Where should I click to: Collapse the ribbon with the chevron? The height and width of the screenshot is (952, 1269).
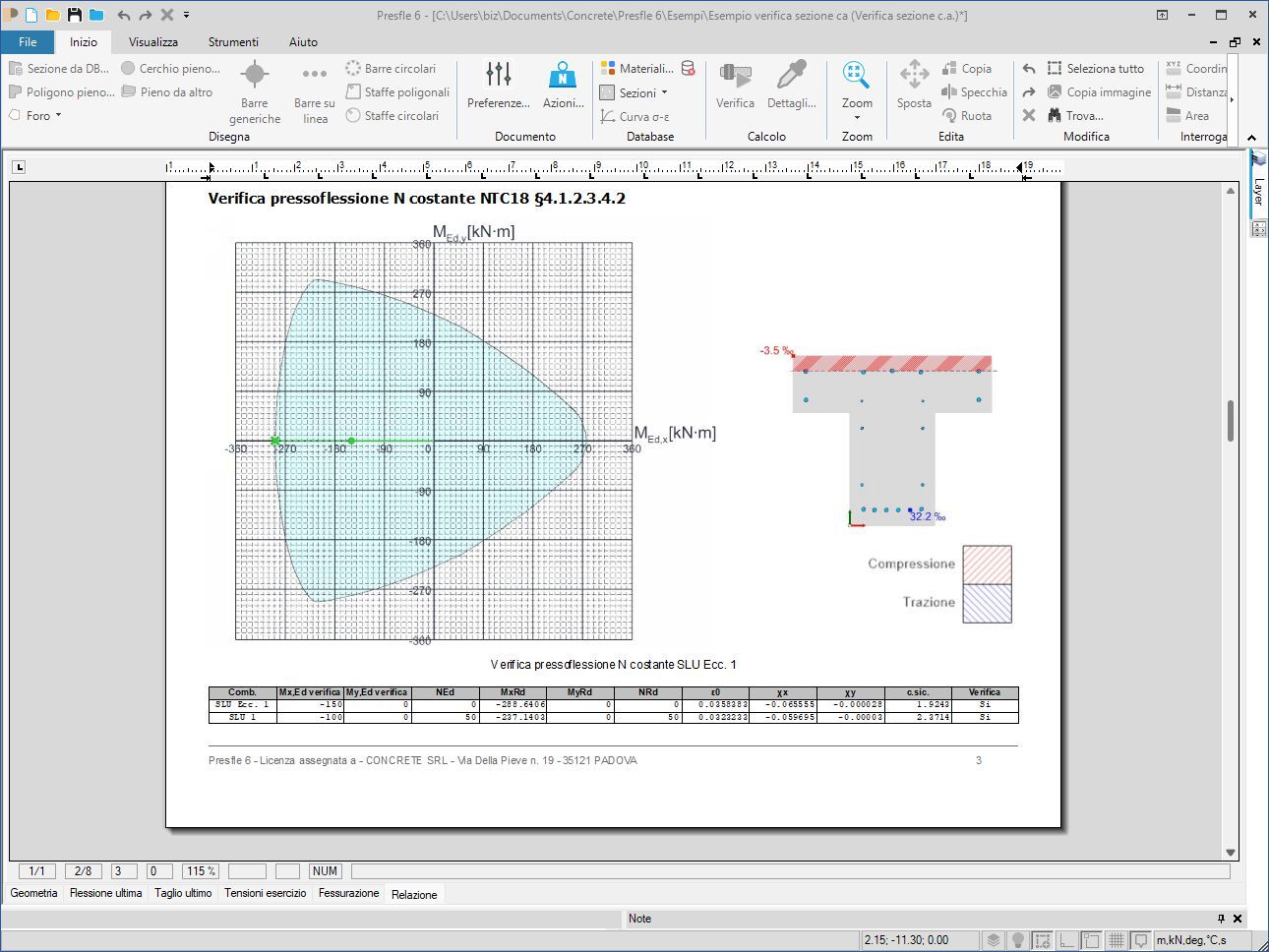(1251, 138)
